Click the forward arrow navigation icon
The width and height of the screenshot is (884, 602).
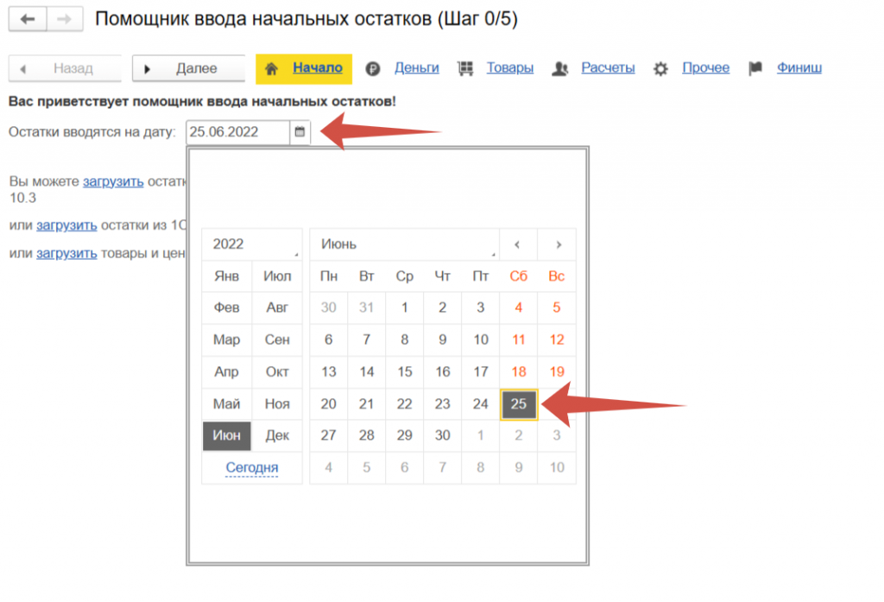coord(65,19)
